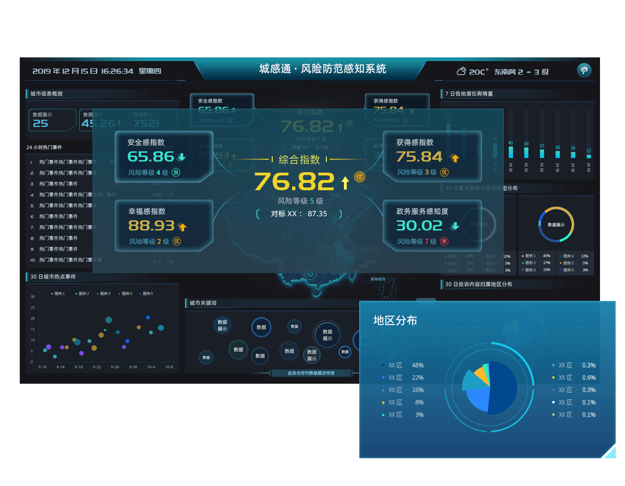
Task: Select the 政务服务知晓度 card
Action: coord(432,225)
